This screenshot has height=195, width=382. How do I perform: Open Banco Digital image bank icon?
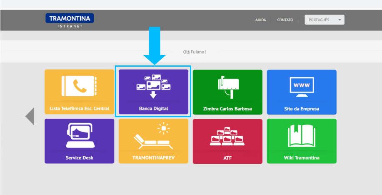(153, 86)
